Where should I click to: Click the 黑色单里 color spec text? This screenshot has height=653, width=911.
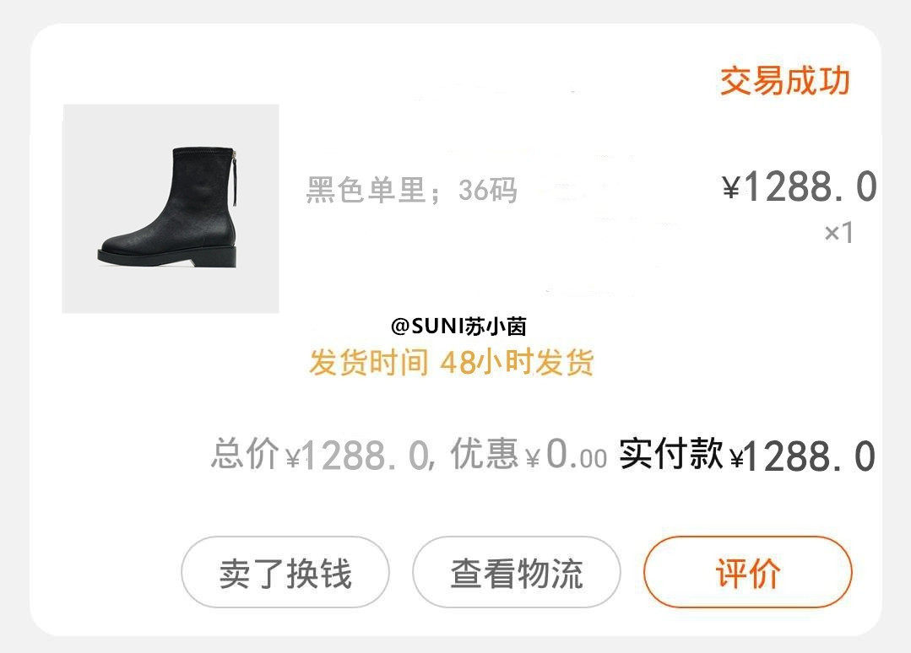(x=365, y=191)
